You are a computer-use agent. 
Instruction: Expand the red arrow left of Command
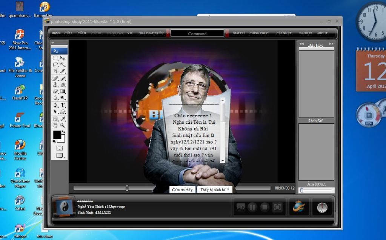168,33
